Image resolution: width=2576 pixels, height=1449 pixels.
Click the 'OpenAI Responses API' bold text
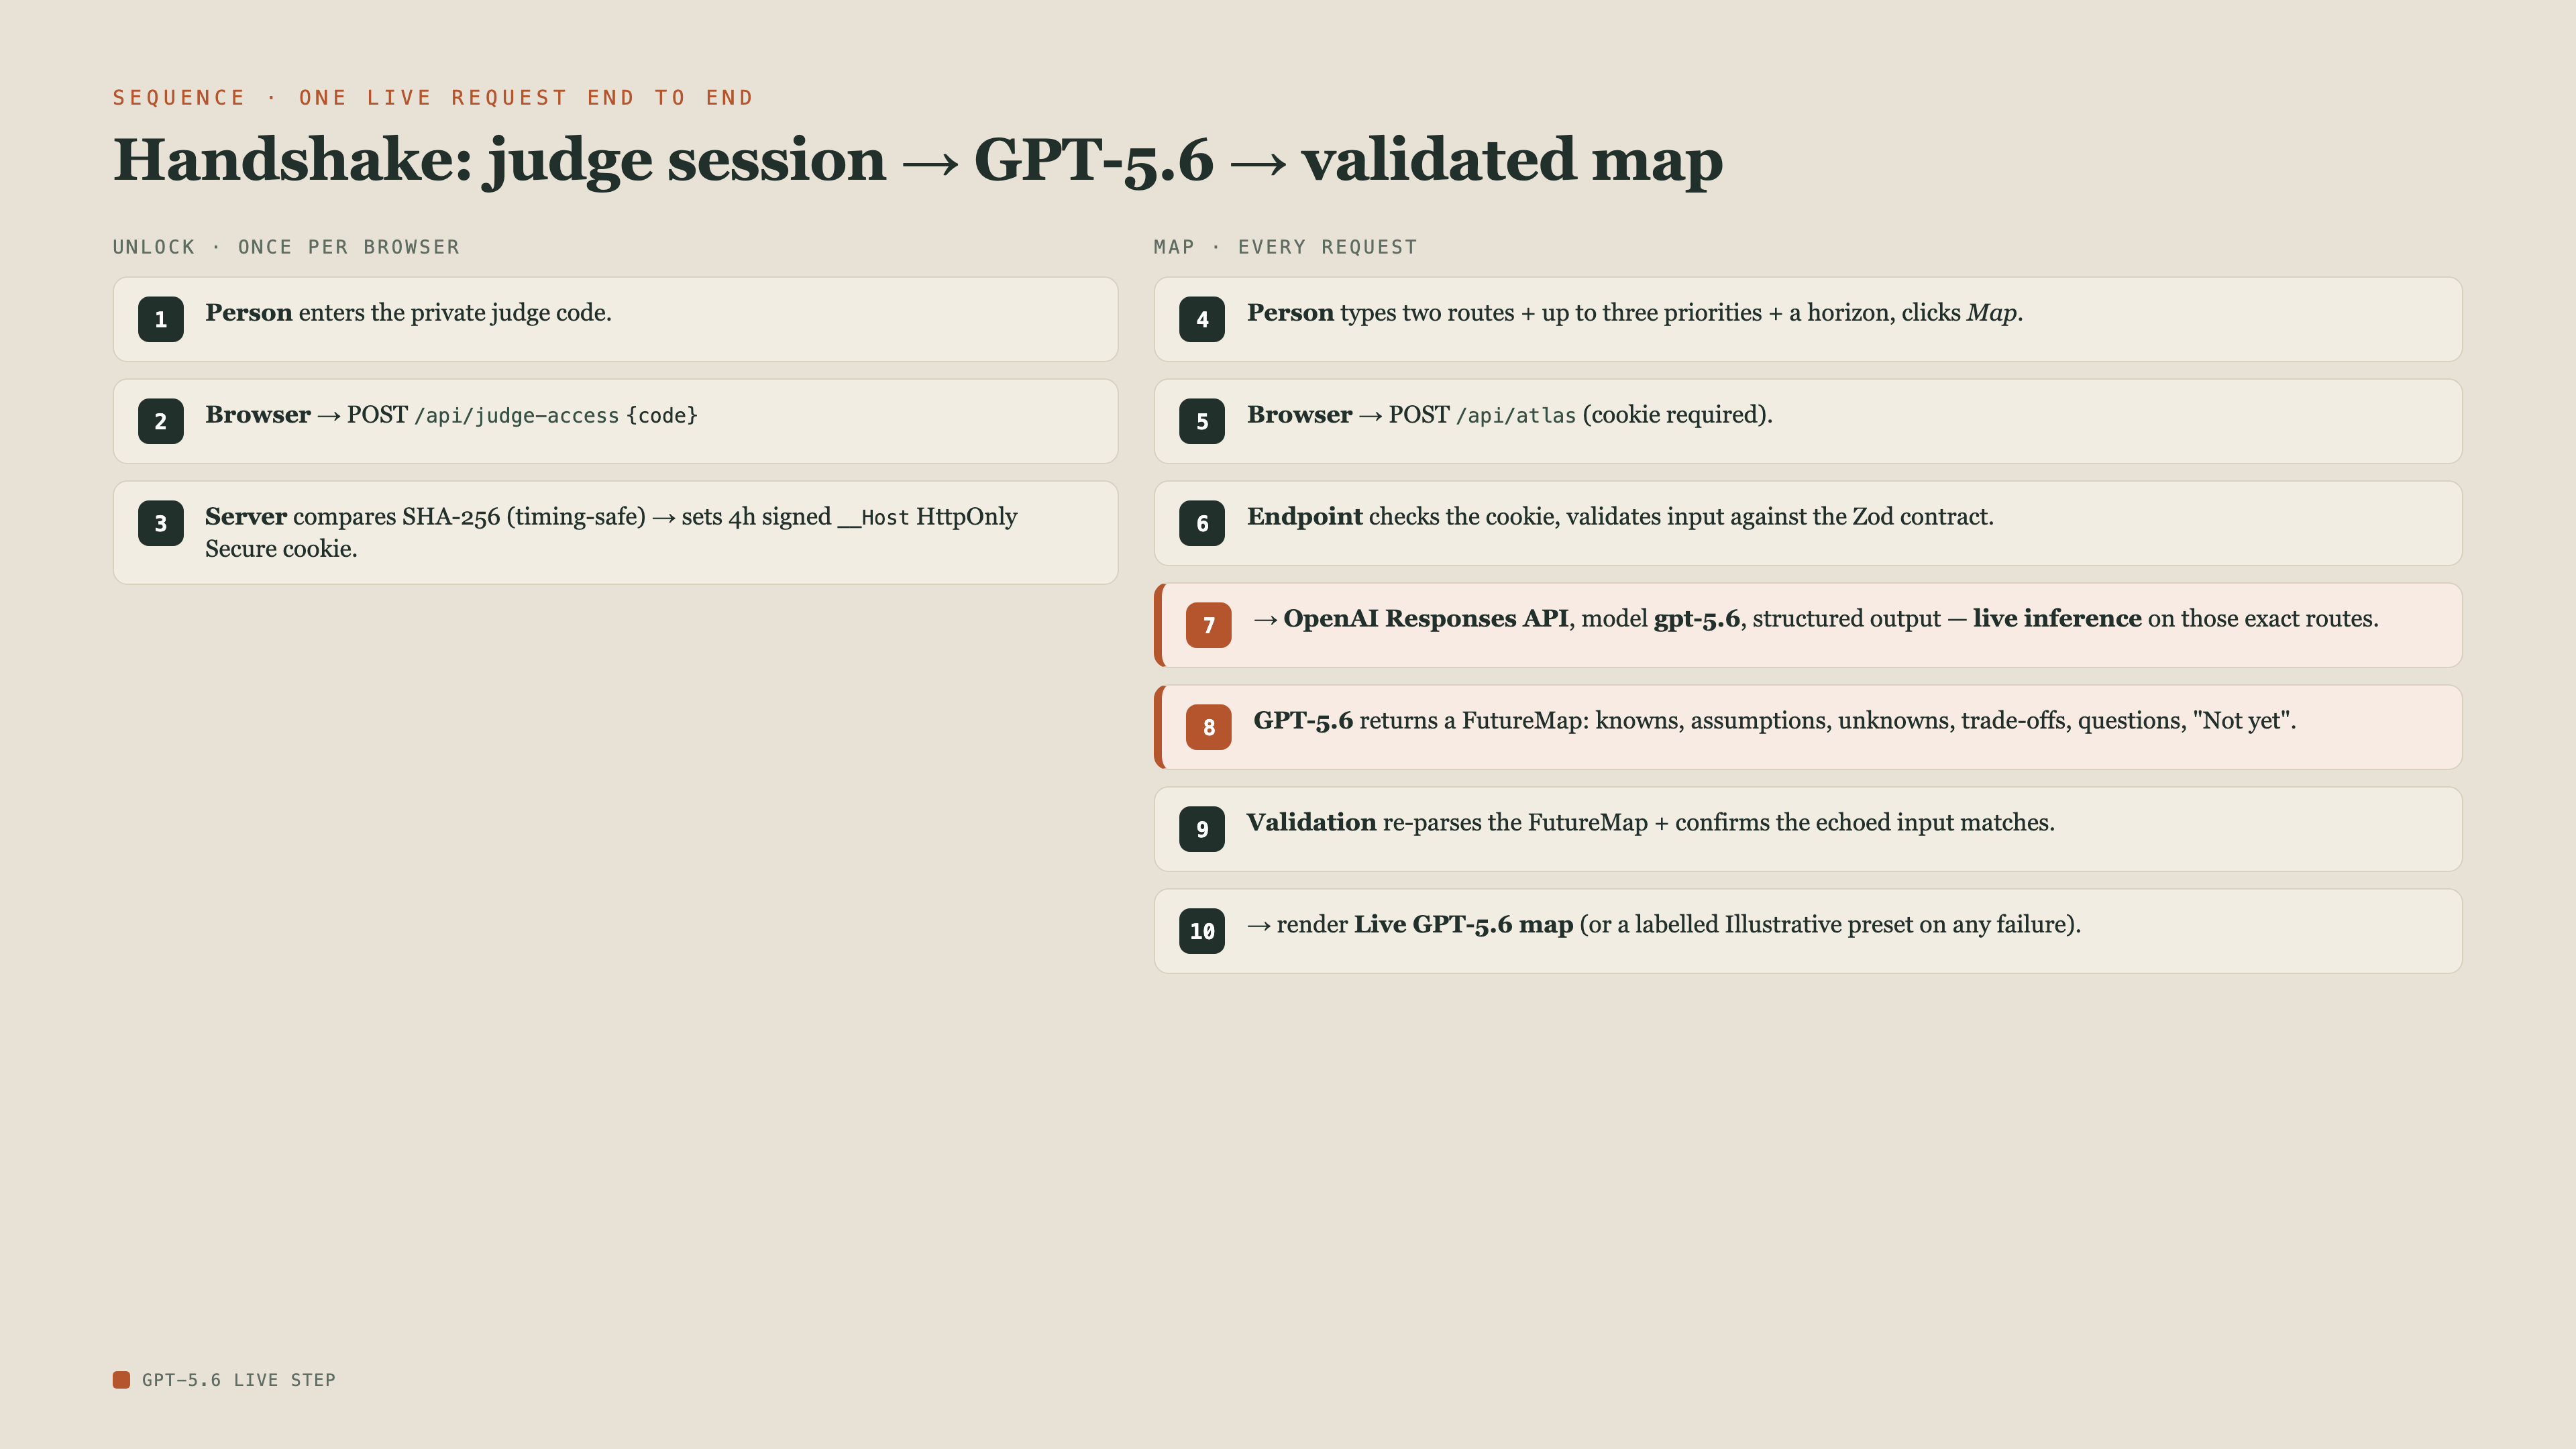click(1426, 619)
